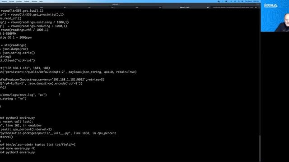
Task: Switch to the rightmost terminal tab
Action: point(234,7)
